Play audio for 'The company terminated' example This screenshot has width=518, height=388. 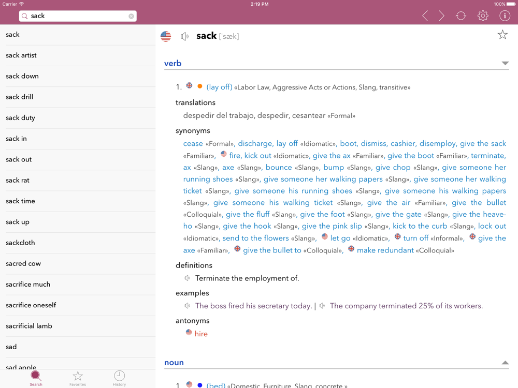[x=322, y=306]
